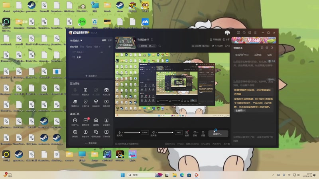
Task: Open the hamburger menu in title bar
Action: tap(255, 33)
